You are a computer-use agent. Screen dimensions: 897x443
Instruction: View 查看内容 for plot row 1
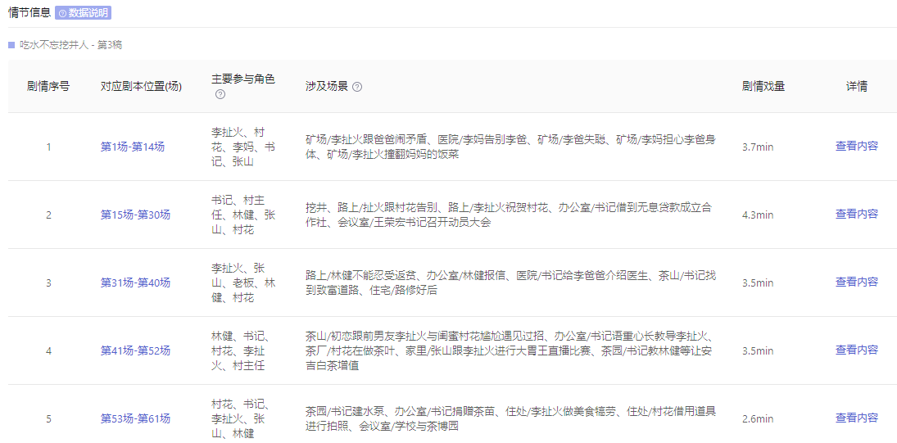(x=856, y=146)
